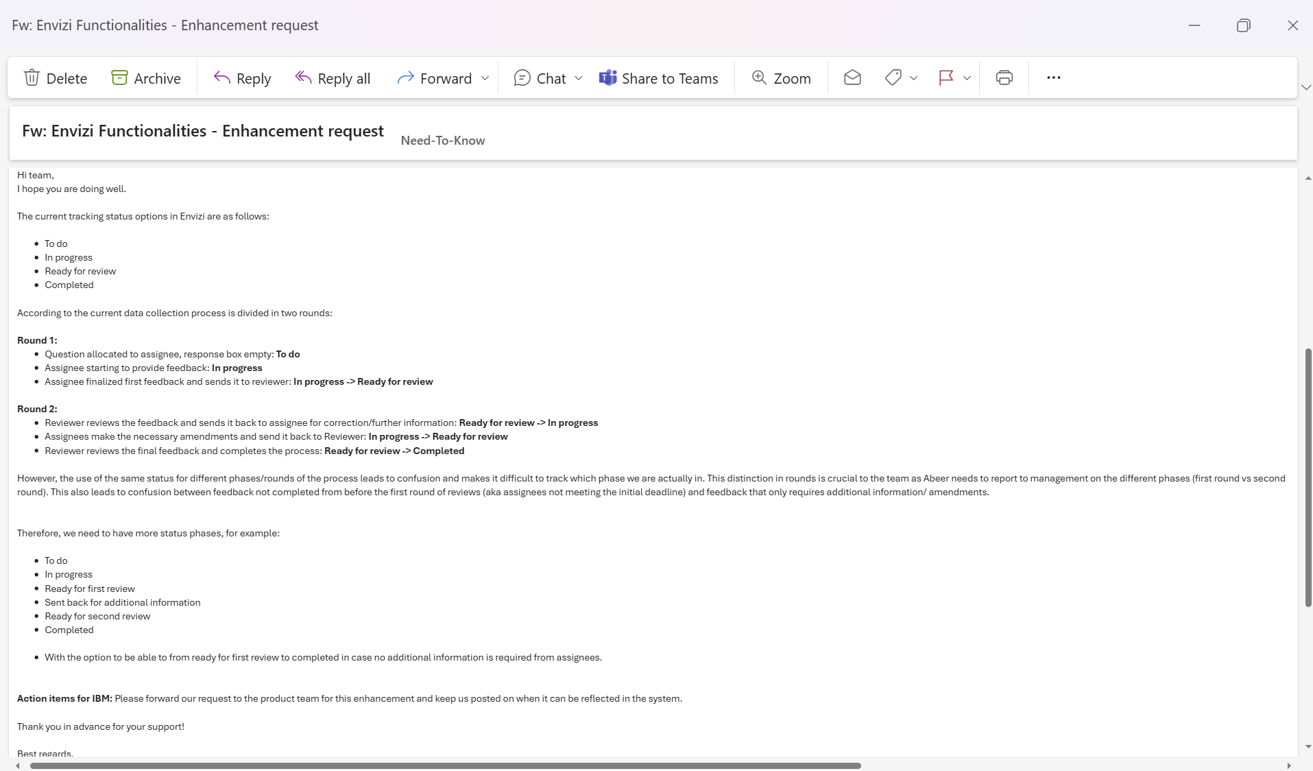
Task: Select Reply all in toolbar
Action: click(x=333, y=78)
